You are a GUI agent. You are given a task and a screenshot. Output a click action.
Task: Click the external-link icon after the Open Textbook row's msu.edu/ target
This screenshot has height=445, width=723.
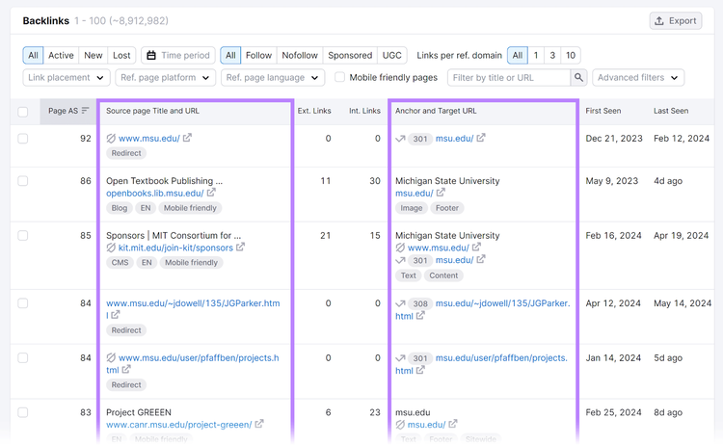click(x=441, y=193)
